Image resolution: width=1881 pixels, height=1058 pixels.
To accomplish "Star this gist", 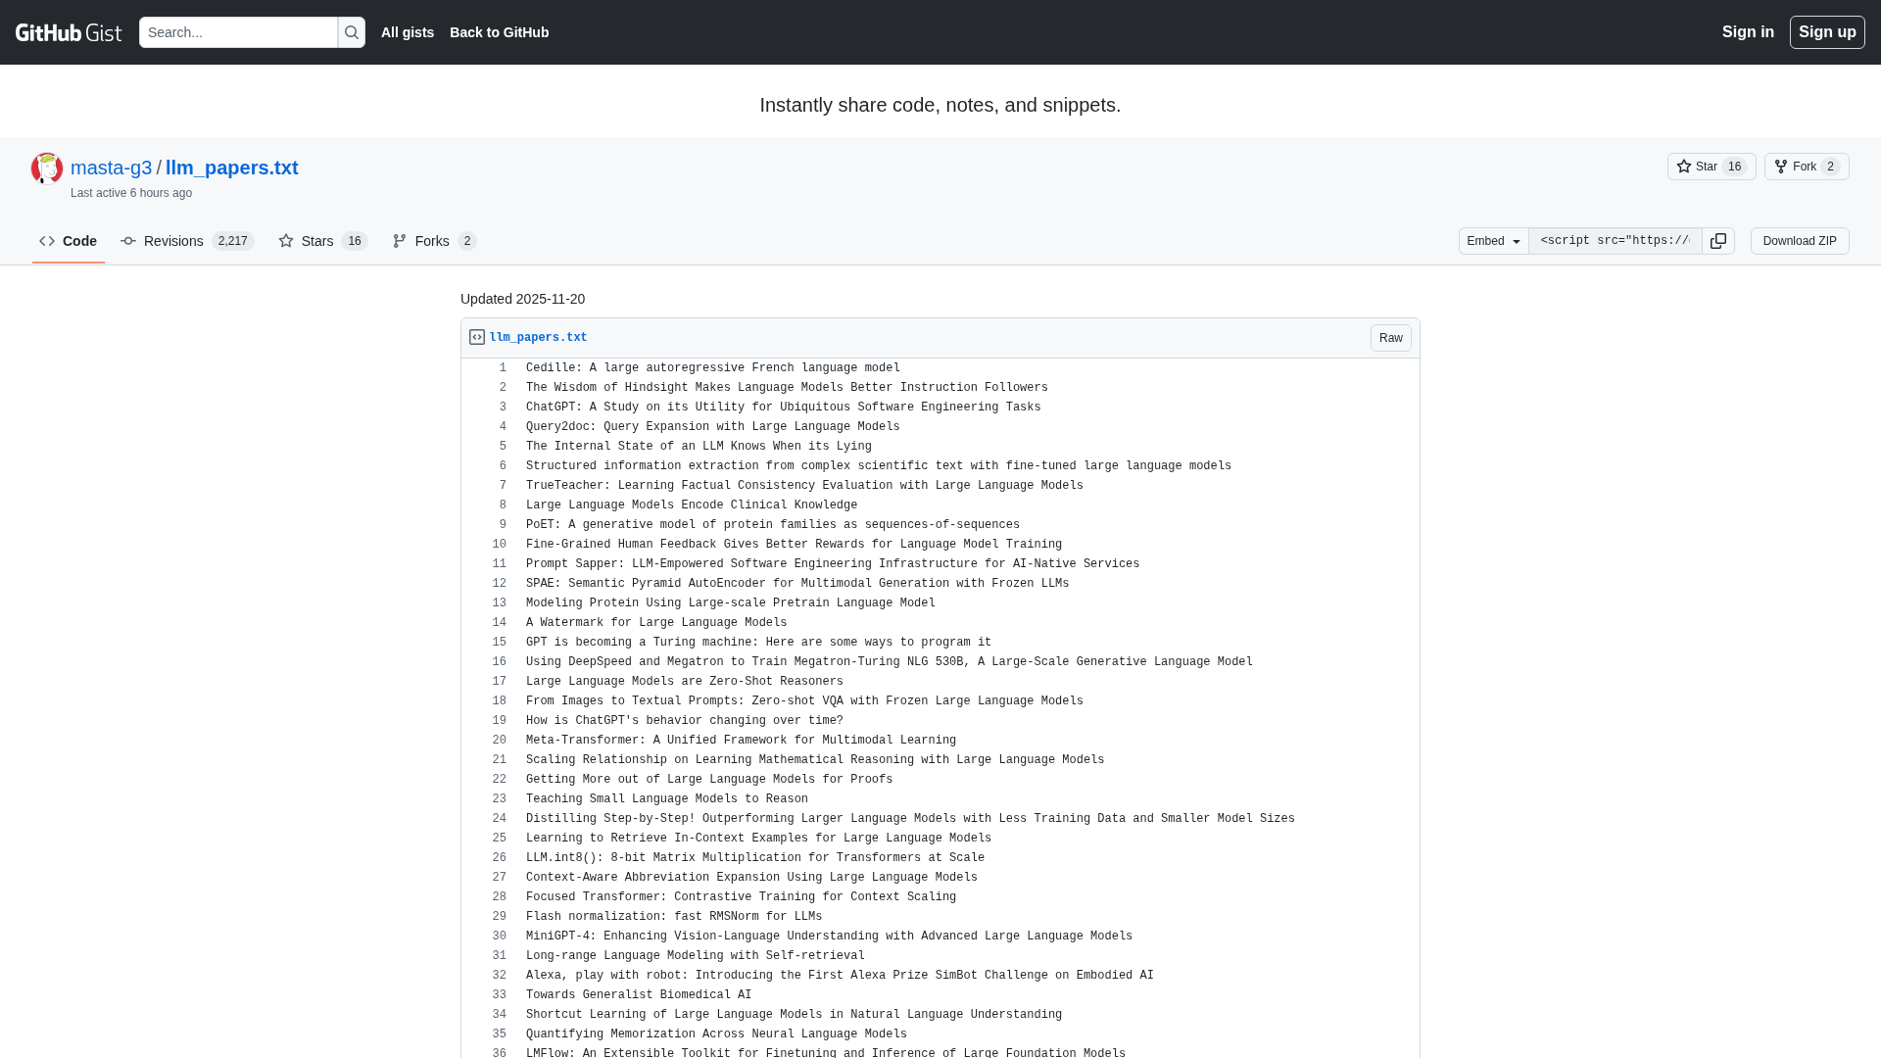I will pos(1711,167).
